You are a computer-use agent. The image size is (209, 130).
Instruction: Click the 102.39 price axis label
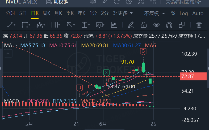[189, 54]
